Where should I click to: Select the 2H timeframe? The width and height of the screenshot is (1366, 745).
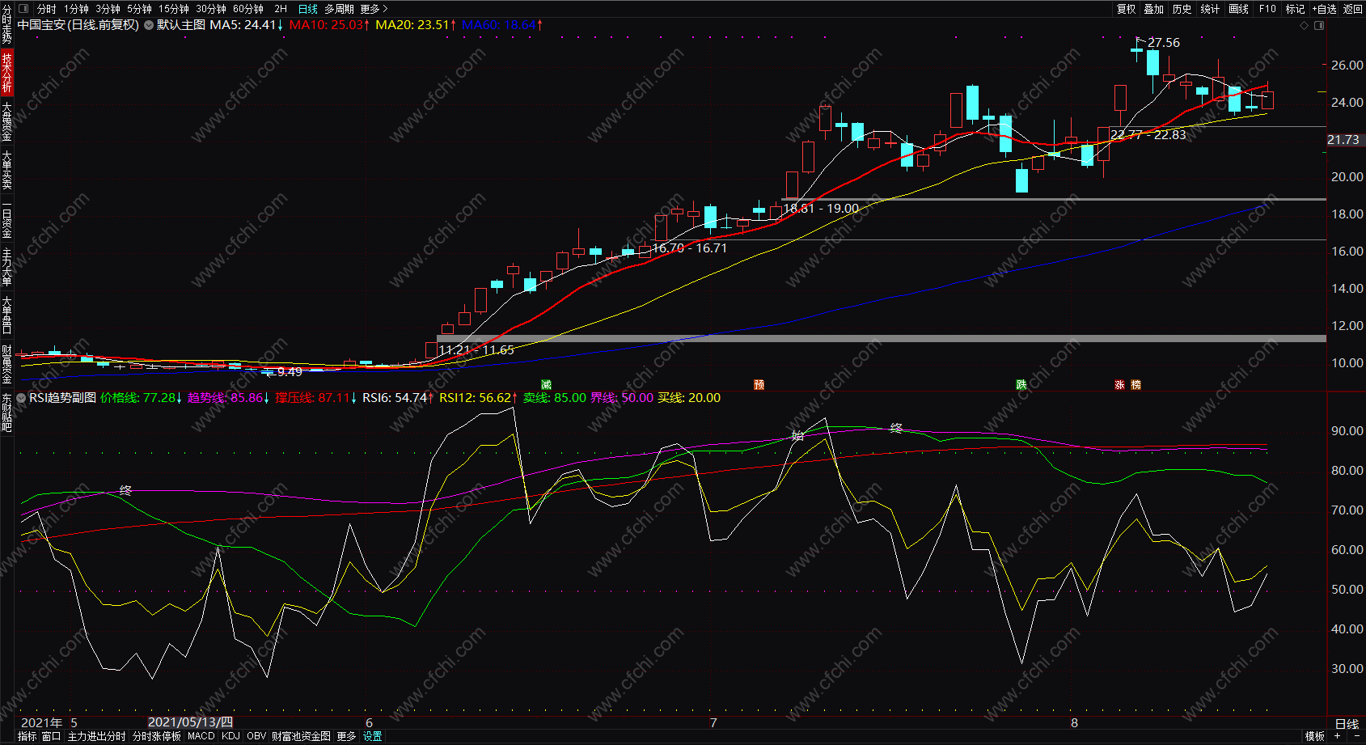281,9
